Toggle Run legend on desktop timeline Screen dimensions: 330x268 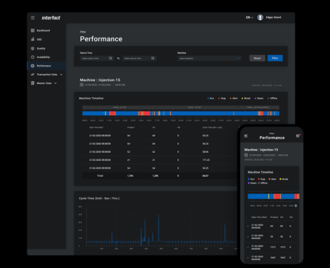211,99
